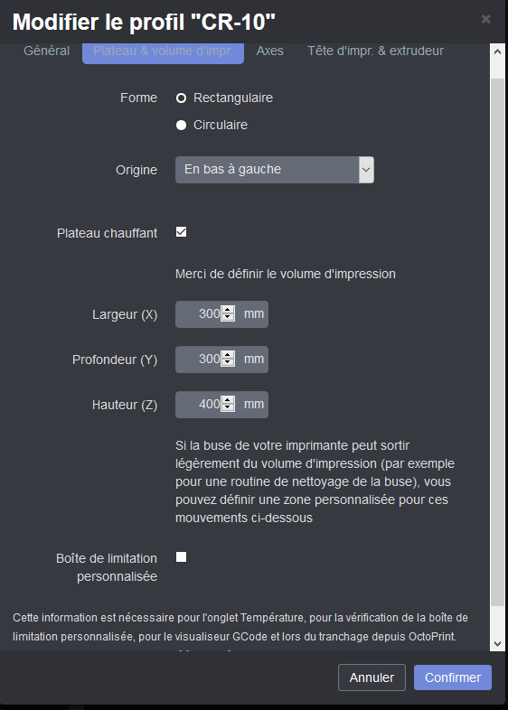Image resolution: width=508 pixels, height=710 pixels.
Task: Click into the Hauteur (Z) value field
Action: [199, 405]
